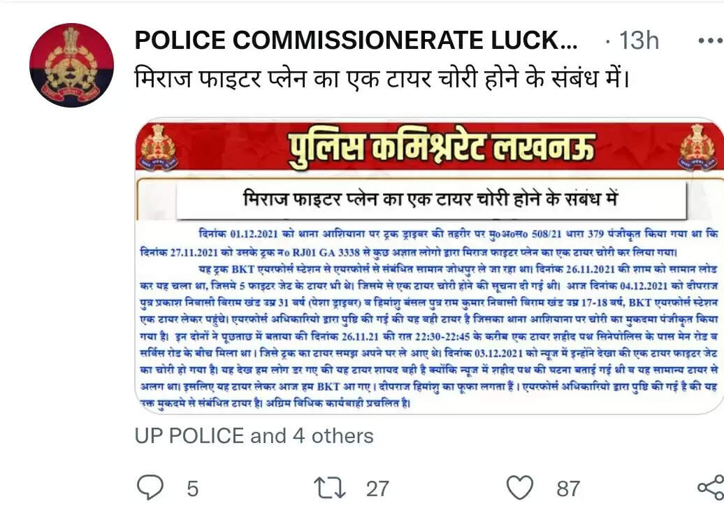Click the boxed Mirage tyre headline in the image
This screenshot has height=522, width=724.
(x=431, y=200)
